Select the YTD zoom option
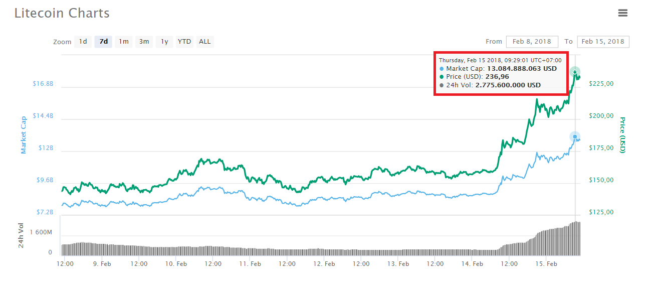The image size is (657, 281). pos(184,42)
